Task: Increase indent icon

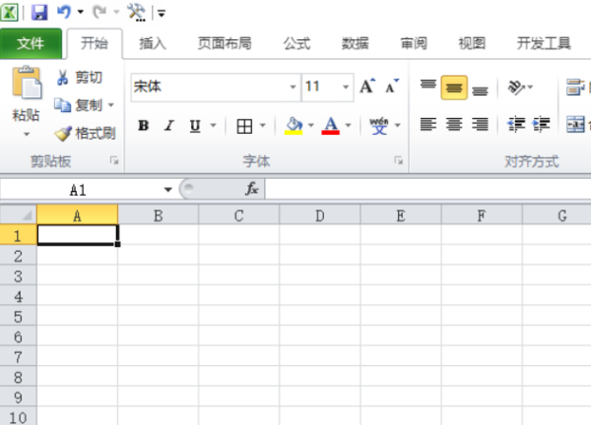Action: 541,124
